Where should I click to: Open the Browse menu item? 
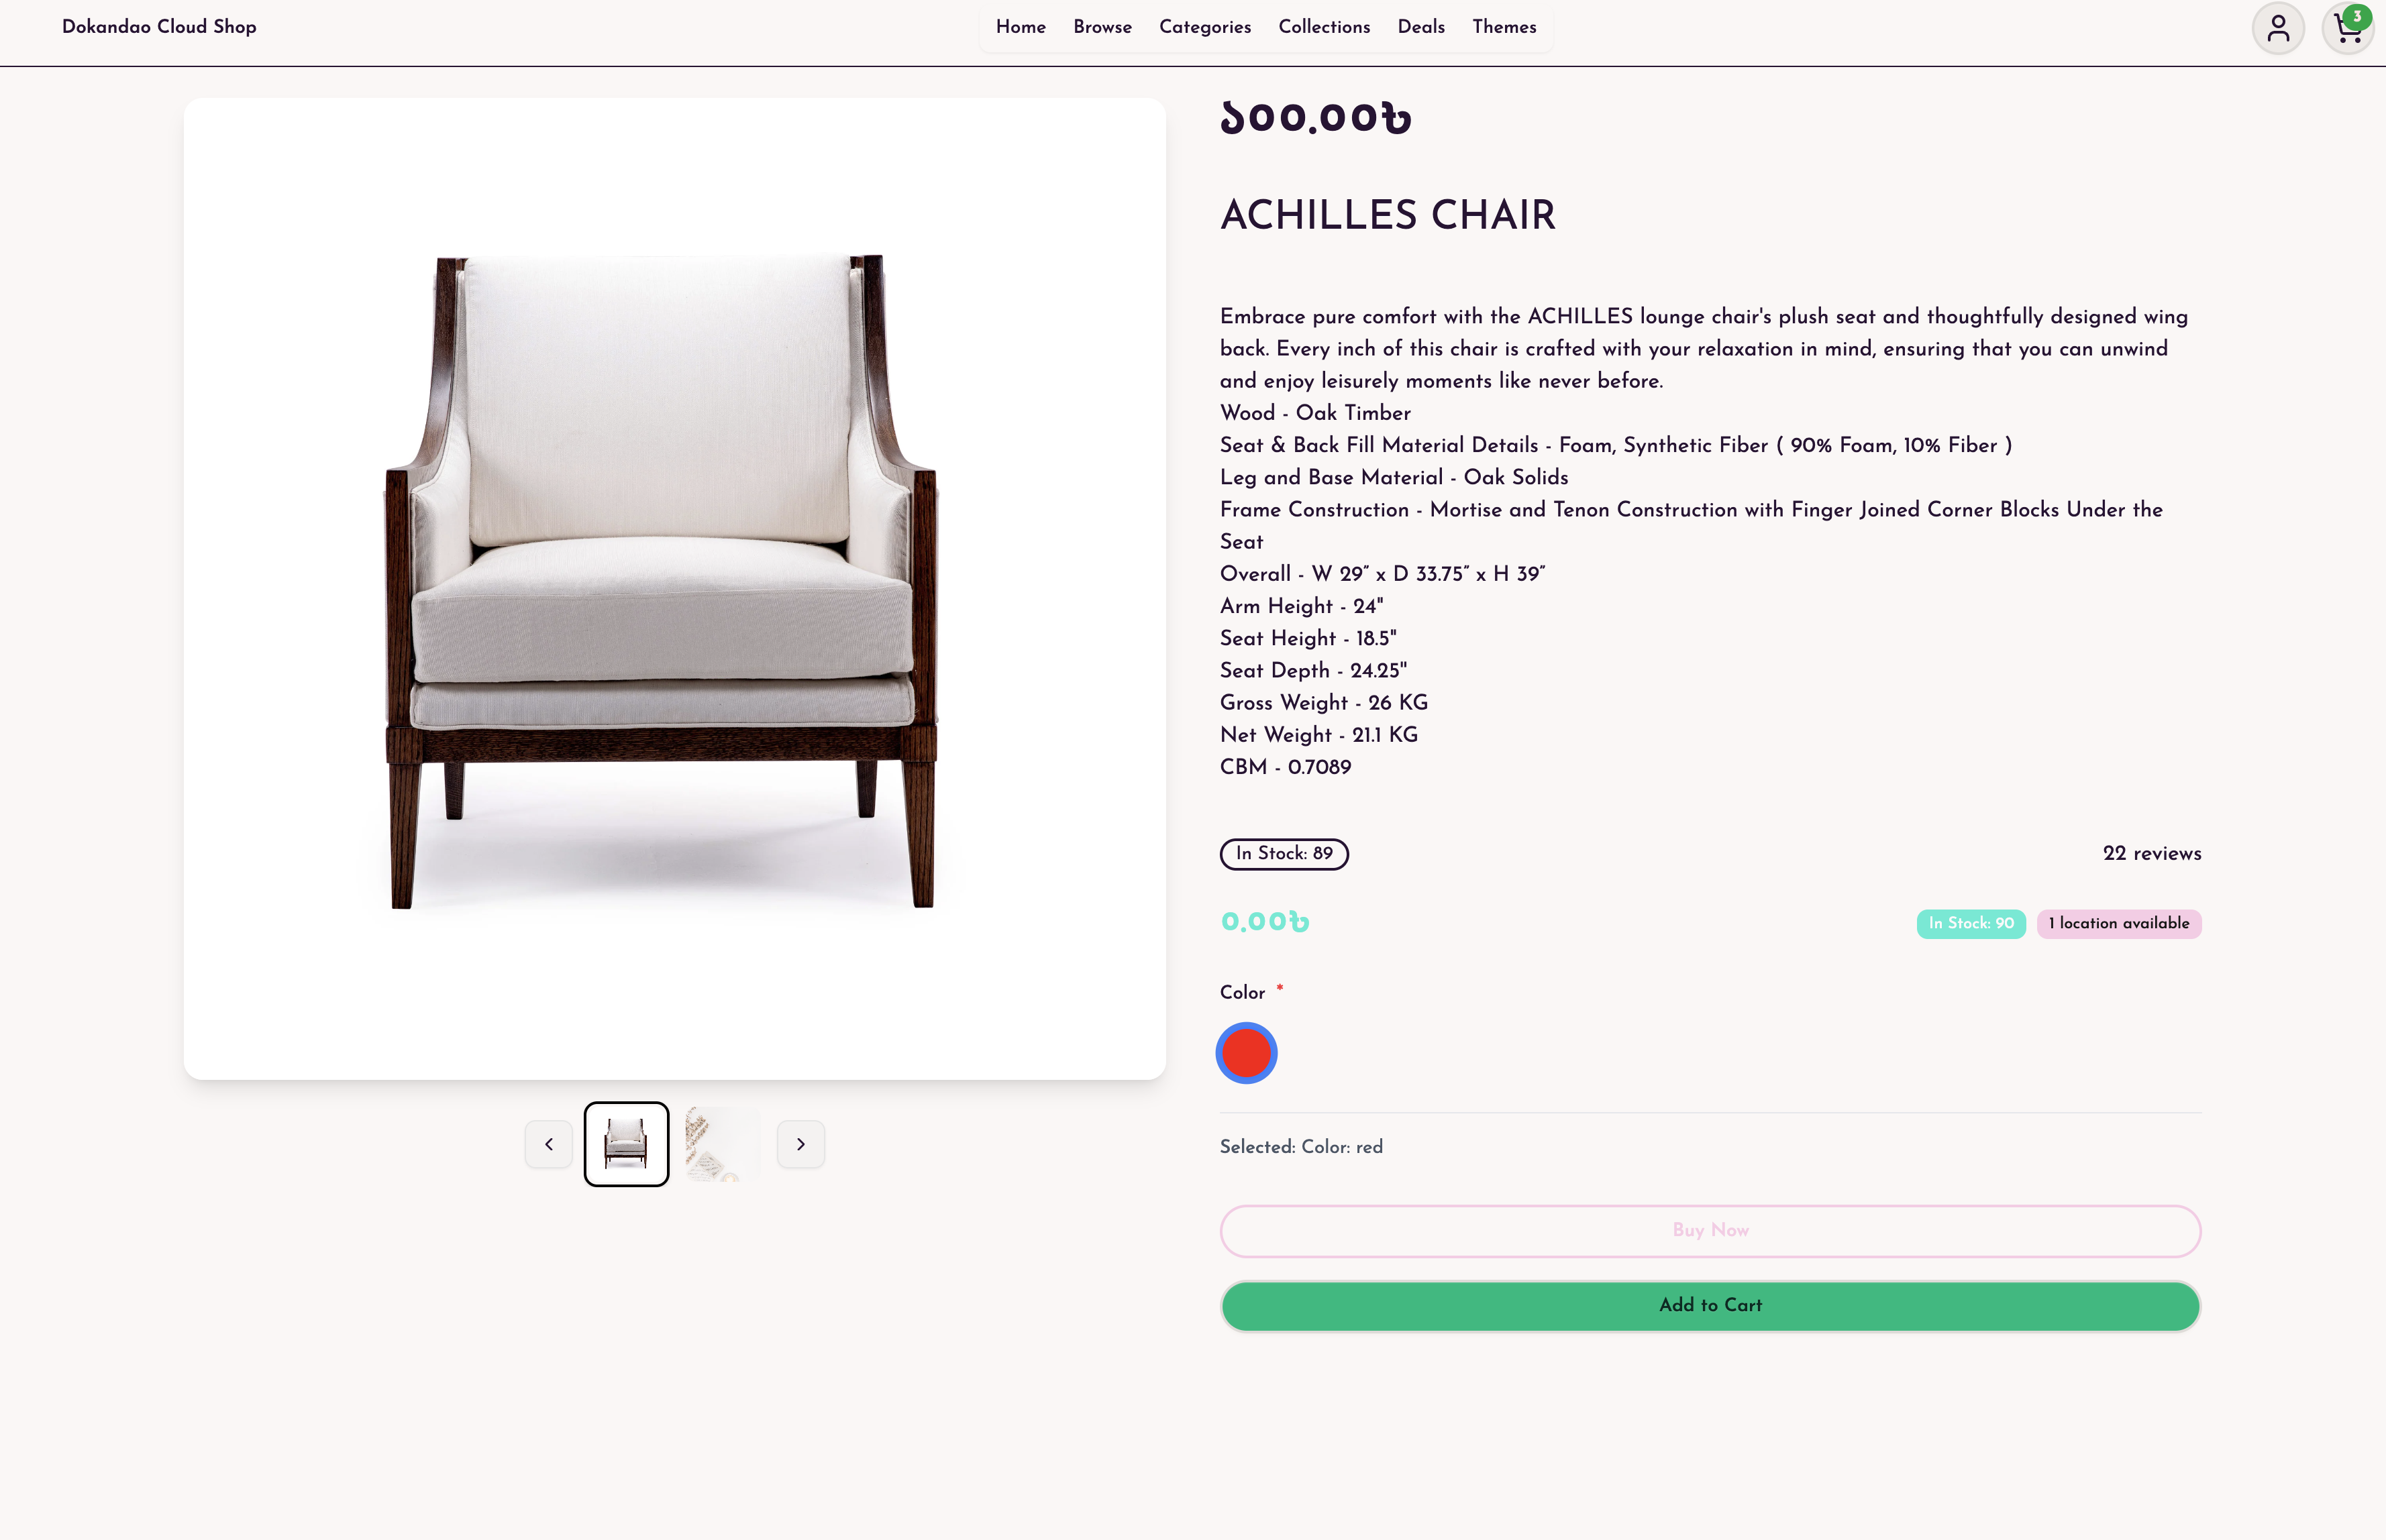(x=1102, y=27)
